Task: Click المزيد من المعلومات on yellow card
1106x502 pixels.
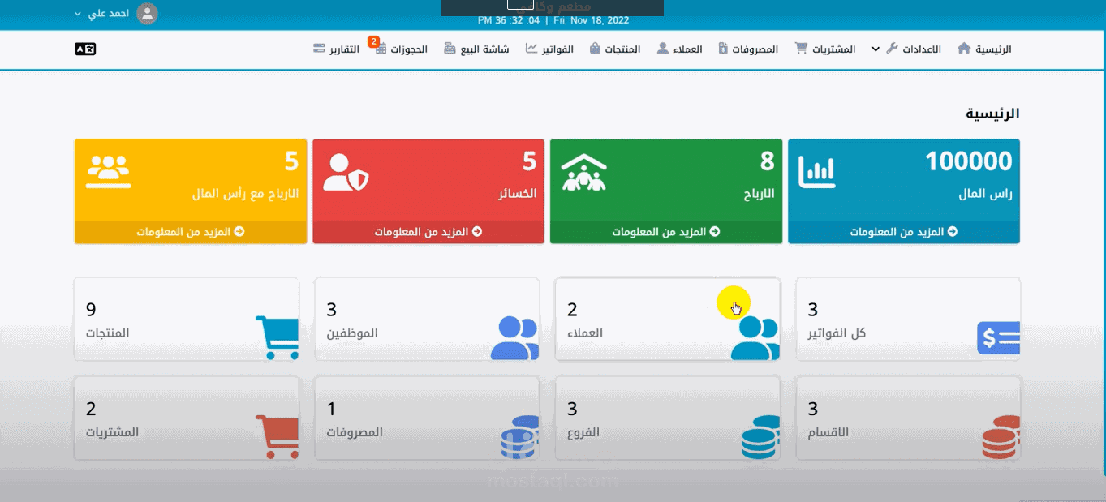Action: (x=191, y=232)
